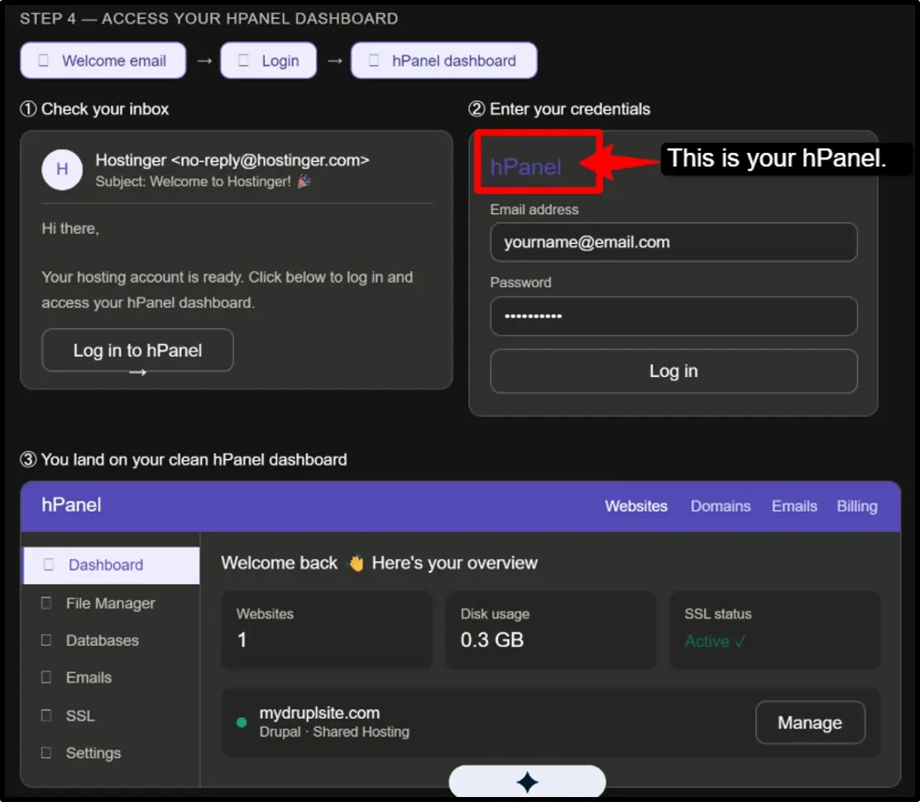Click the Manage button for mydruplsite.com
Image resolution: width=920 pixels, height=802 pixels.
(x=810, y=723)
